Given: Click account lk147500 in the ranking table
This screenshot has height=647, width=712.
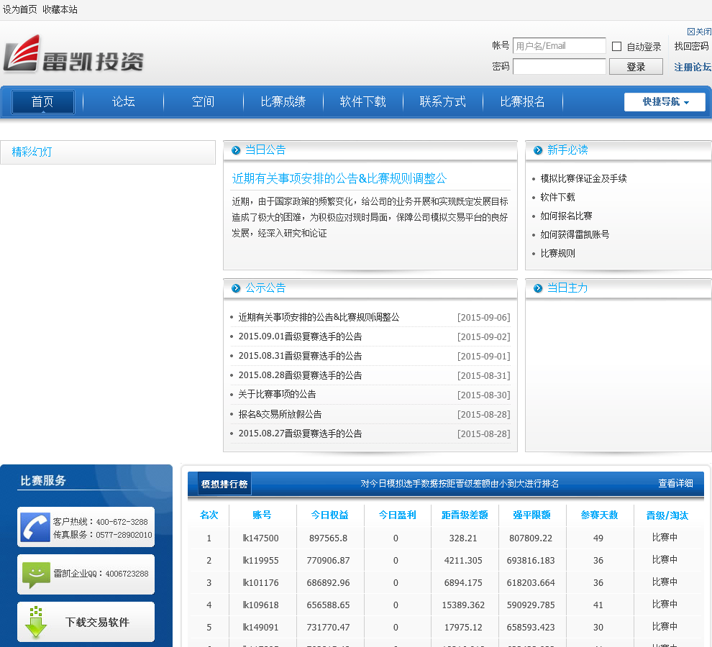Looking at the screenshot, I should tap(260, 538).
